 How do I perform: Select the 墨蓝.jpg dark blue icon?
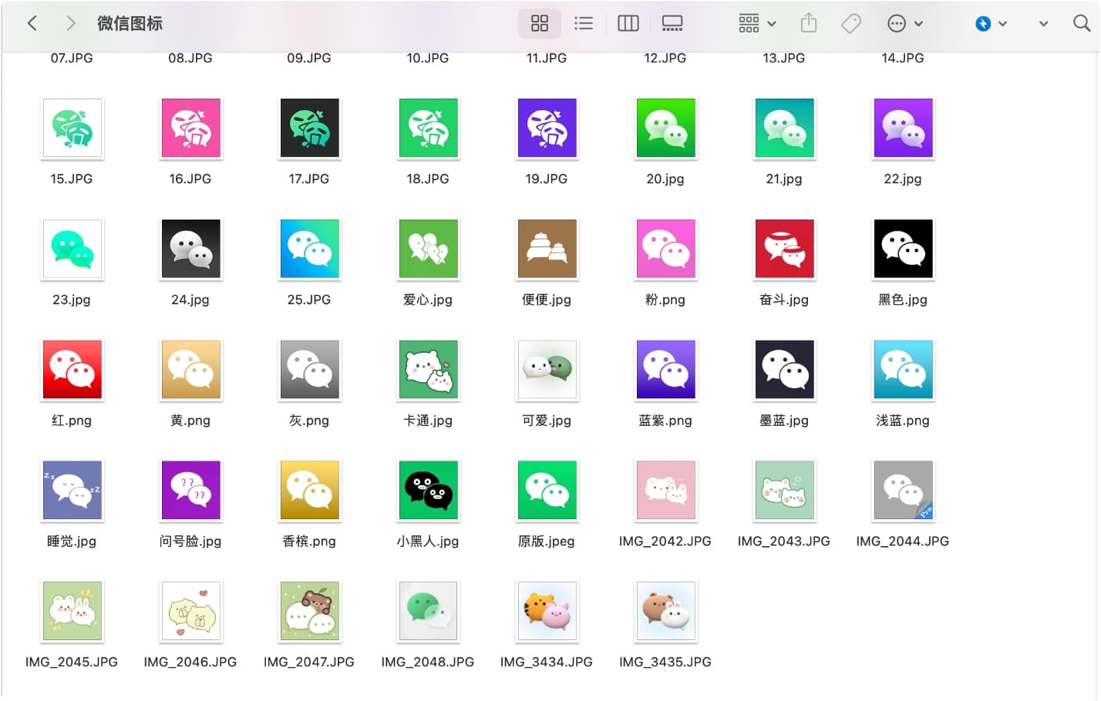(x=784, y=370)
